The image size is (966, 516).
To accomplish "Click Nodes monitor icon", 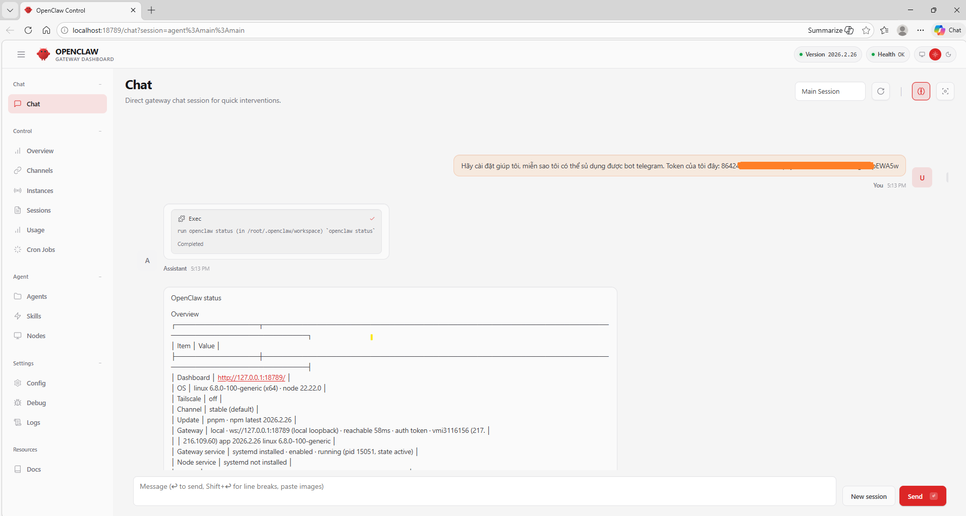I will pos(18,336).
